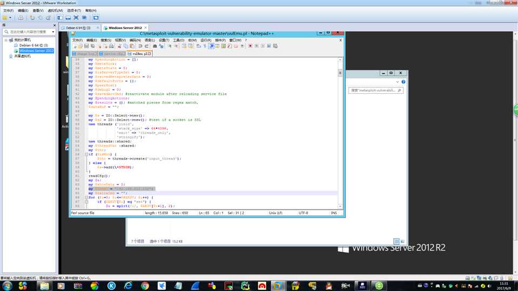This screenshot has width=518, height=291.
Task: Click the 'UTF-8' encoding status entry
Action: coord(303,213)
